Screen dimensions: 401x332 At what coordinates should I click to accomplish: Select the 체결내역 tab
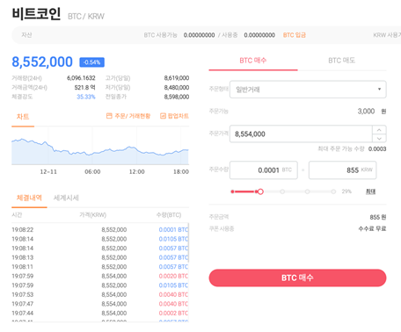(29, 198)
